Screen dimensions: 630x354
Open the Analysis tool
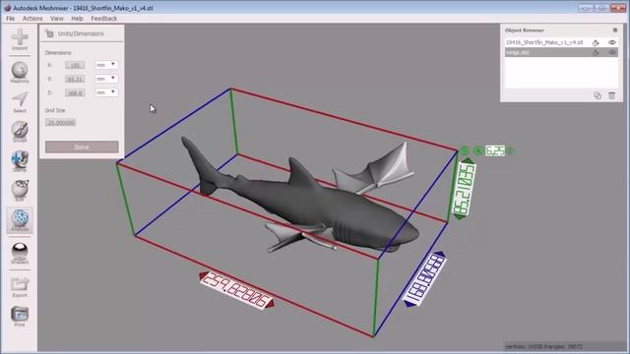20,220
